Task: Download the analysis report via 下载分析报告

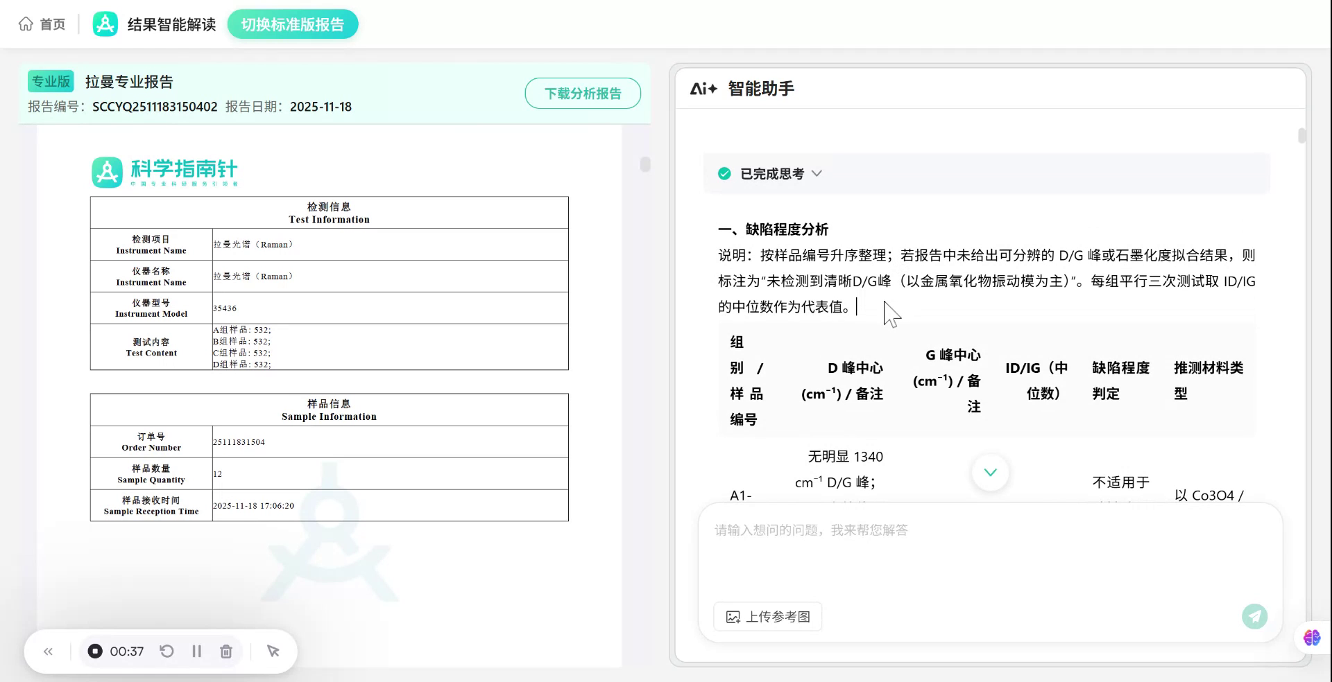Action: click(x=582, y=93)
